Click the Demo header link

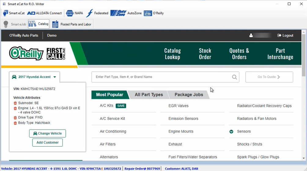pos(52,35)
